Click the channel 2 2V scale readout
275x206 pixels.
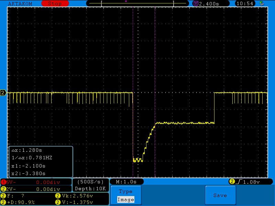pos(11,189)
